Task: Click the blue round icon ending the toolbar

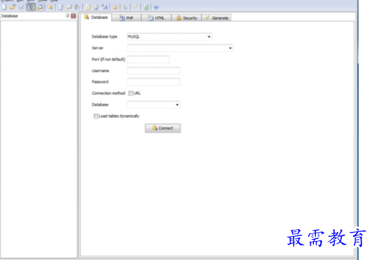Action: [x=156, y=7]
